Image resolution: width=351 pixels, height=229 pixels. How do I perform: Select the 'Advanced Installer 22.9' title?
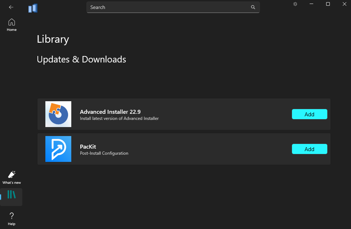pos(110,112)
